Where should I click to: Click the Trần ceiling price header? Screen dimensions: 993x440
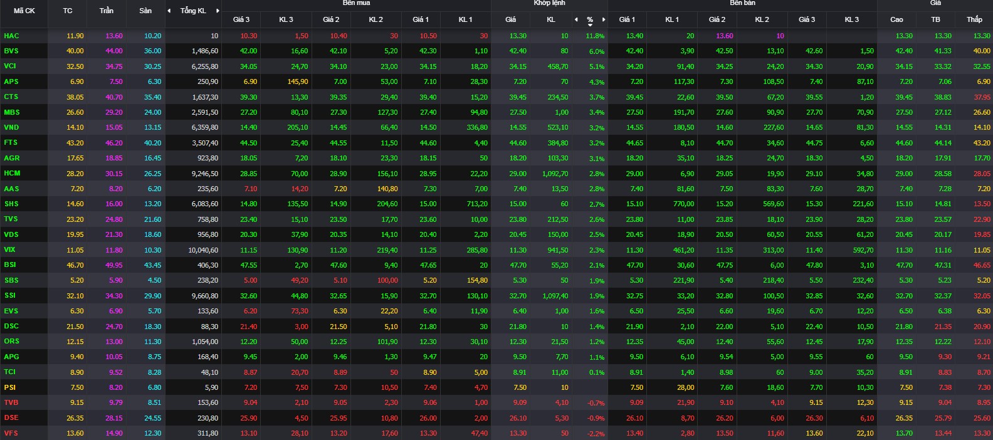107,11
